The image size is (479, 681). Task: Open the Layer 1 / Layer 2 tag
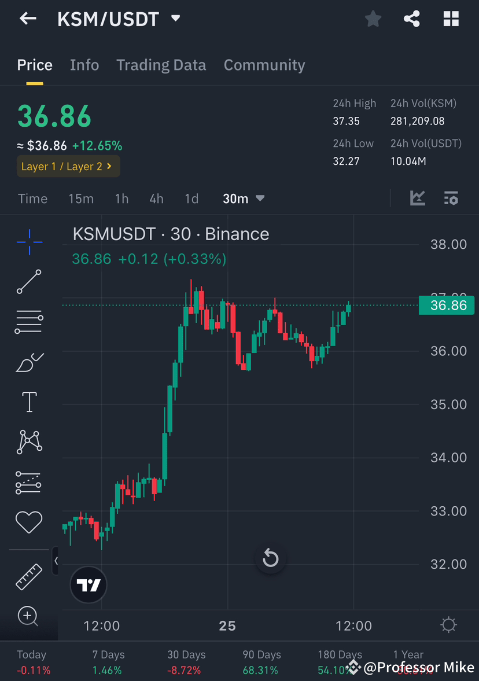(x=68, y=166)
